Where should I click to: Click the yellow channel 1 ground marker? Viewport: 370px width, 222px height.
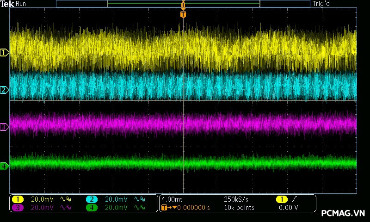coord(5,53)
